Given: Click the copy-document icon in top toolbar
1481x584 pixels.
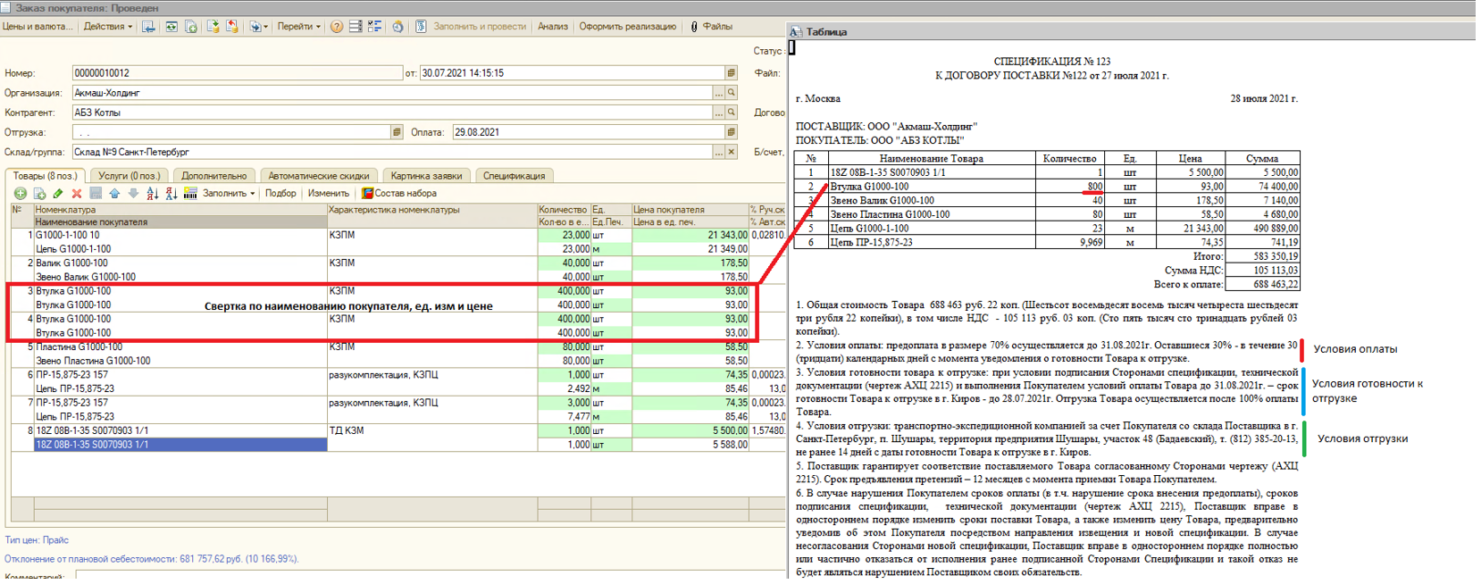Looking at the screenshot, I should (x=191, y=27).
